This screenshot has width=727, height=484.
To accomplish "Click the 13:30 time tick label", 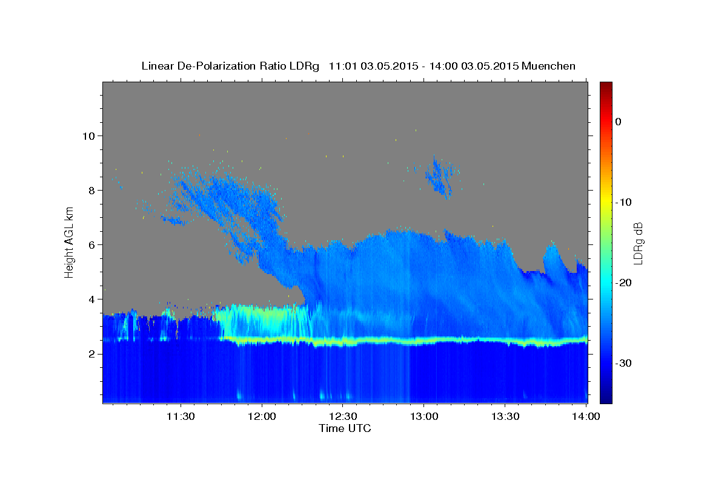I will (504, 416).
